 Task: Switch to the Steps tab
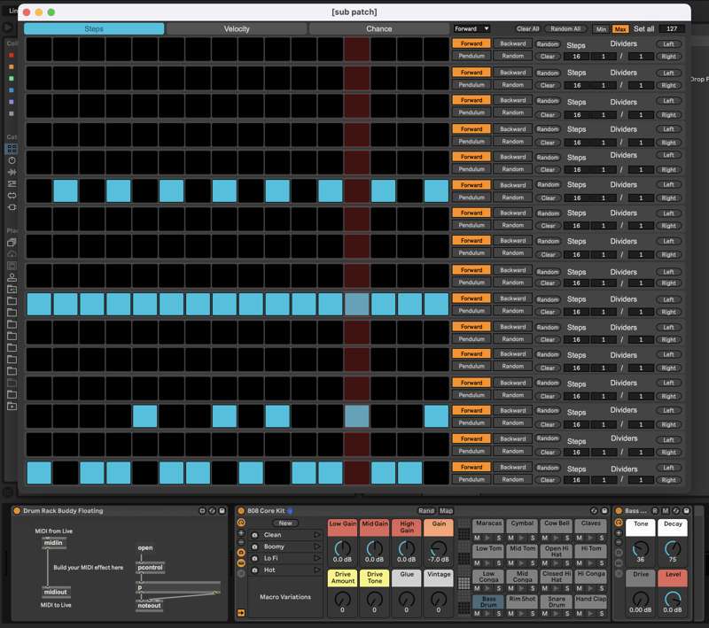click(94, 29)
